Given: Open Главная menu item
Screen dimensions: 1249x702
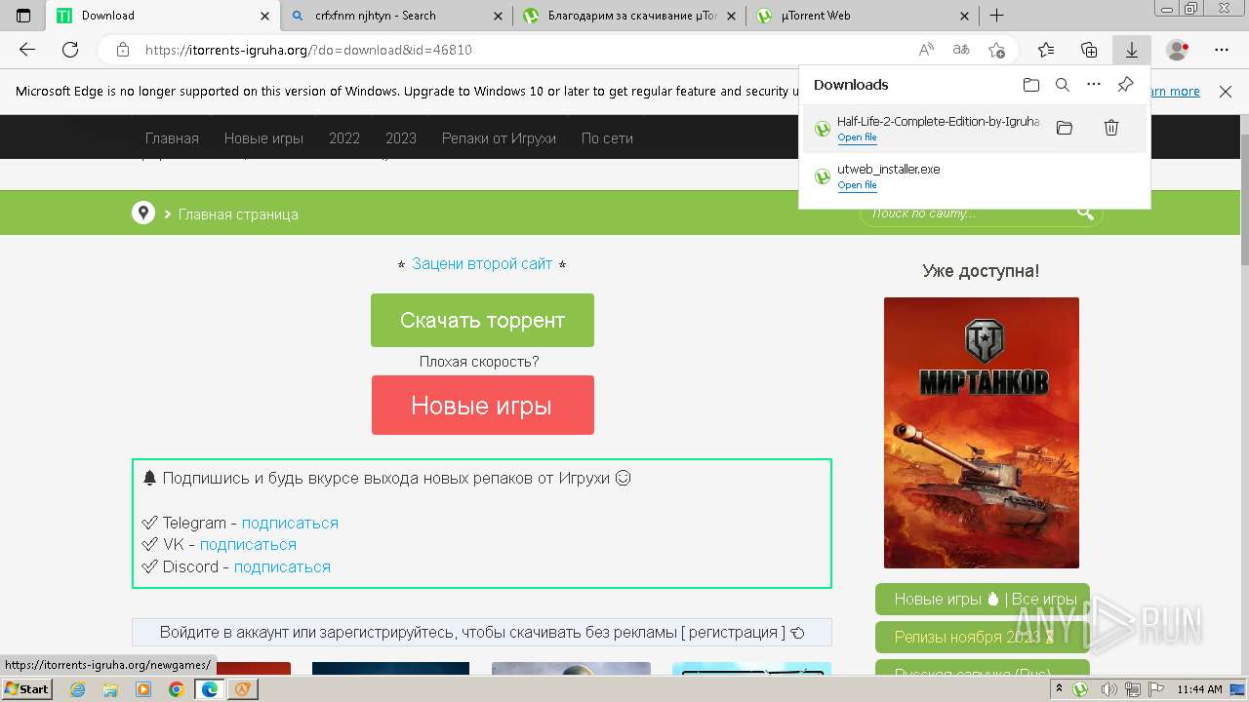Looking at the screenshot, I should 172,138.
